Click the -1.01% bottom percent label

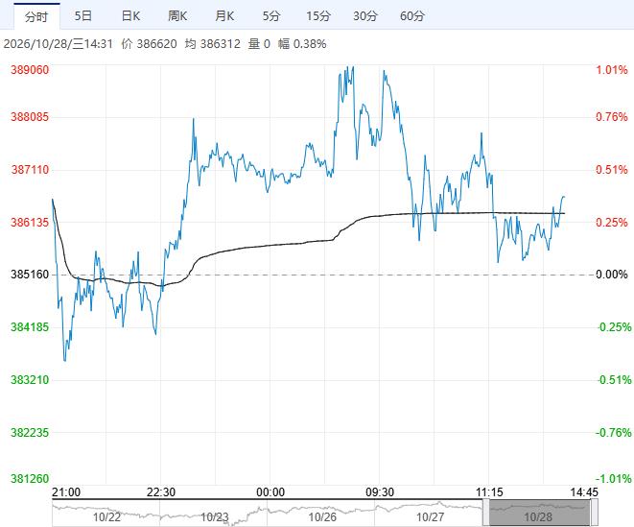coord(614,479)
